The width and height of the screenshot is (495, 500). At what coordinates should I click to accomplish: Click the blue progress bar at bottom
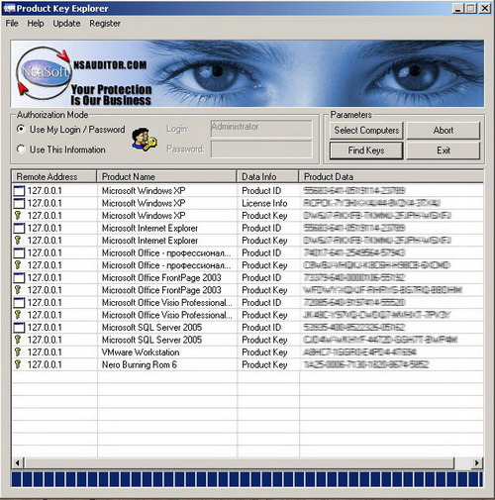[247, 479]
